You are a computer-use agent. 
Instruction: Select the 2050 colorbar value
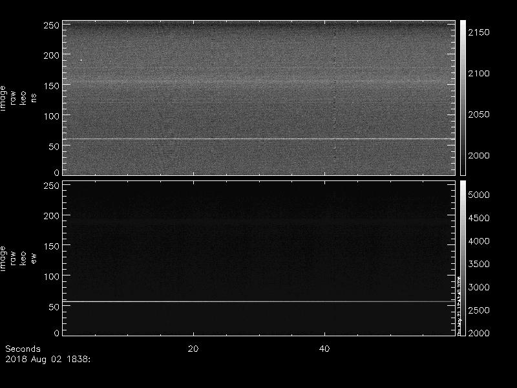pos(479,114)
